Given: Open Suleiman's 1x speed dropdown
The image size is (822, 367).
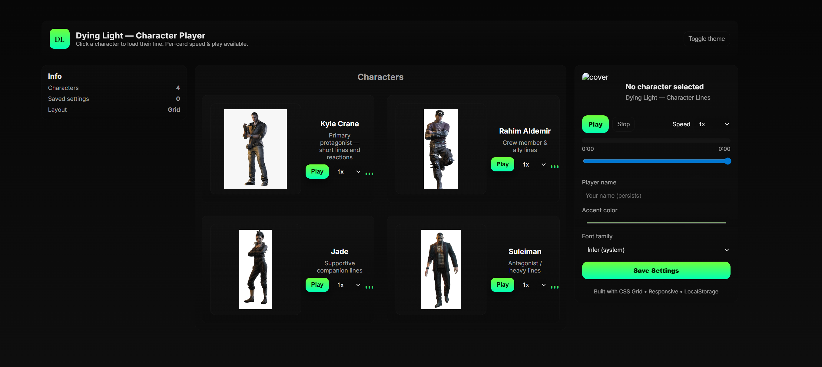Looking at the screenshot, I should click(x=534, y=285).
